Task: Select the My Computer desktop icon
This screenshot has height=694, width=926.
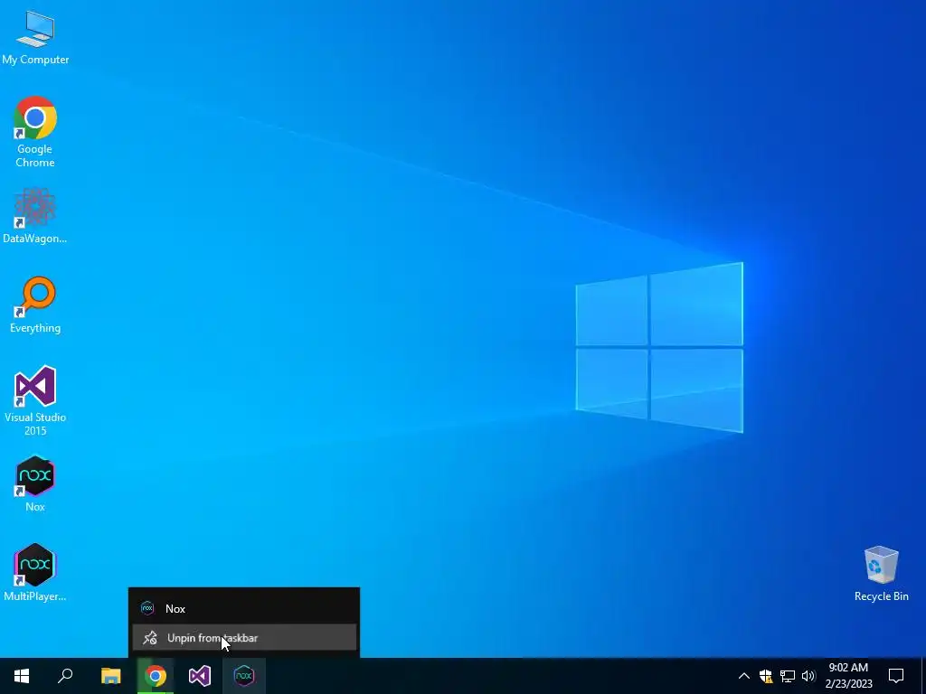Action: click(35, 37)
